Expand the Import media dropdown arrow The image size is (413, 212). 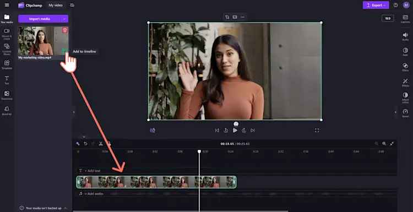pos(64,19)
